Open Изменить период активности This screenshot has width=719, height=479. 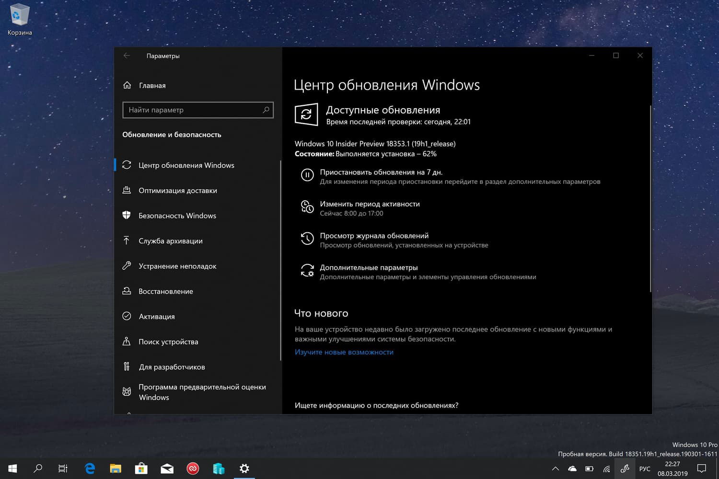(307, 206)
